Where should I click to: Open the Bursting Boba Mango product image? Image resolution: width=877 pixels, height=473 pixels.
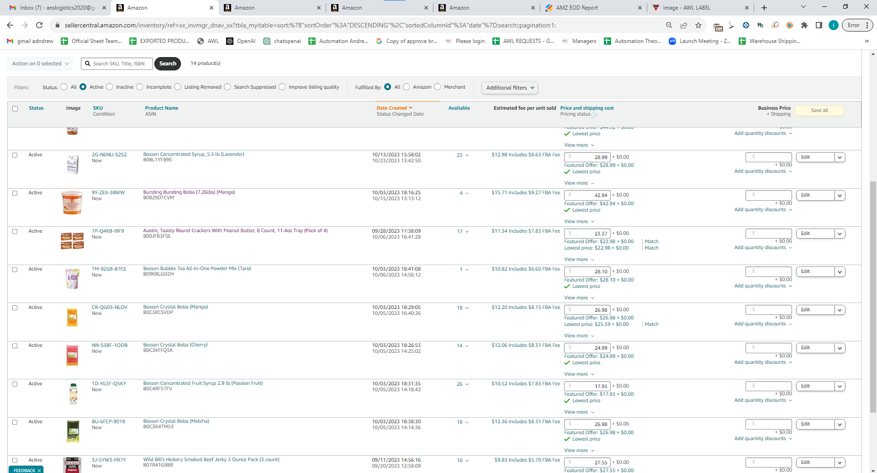[x=72, y=202]
